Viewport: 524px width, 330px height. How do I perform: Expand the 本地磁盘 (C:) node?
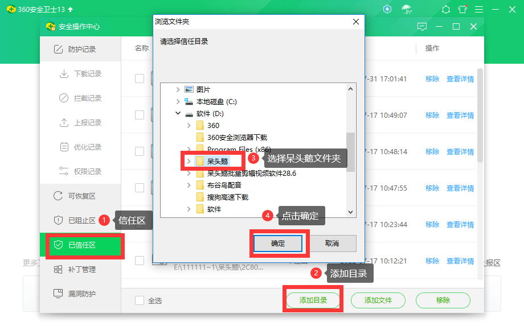(x=178, y=101)
